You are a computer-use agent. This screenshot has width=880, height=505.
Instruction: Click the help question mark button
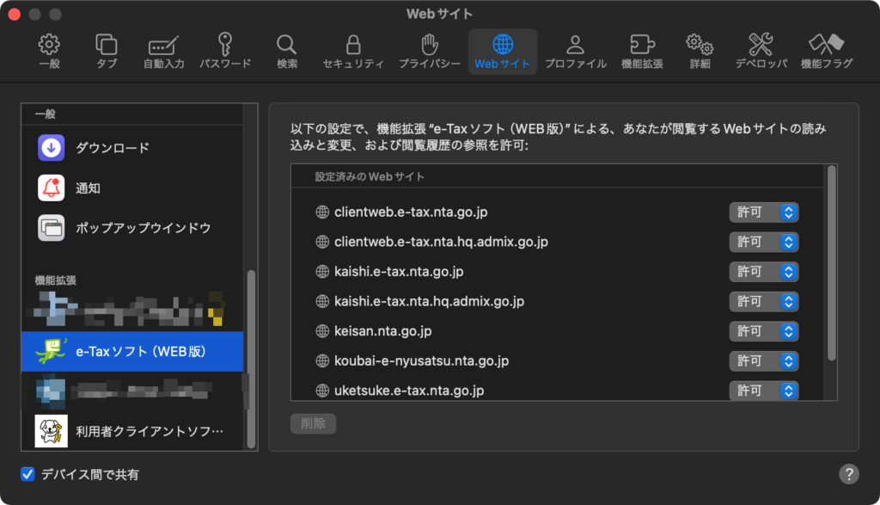click(x=849, y=474)
